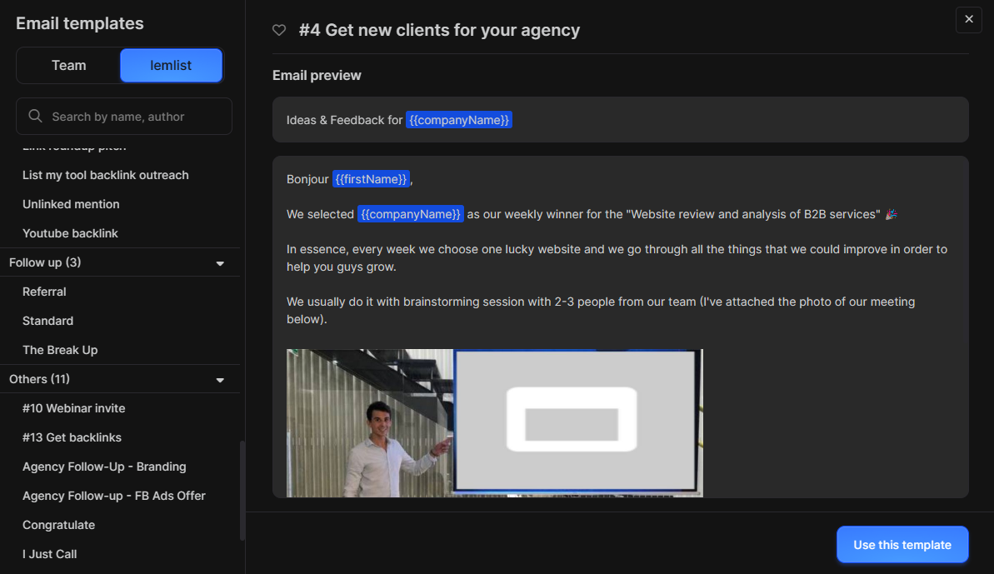This screenshot has height=574, width=994.
Task: Select the lemlist templates toggle
Action: point(171,65)
